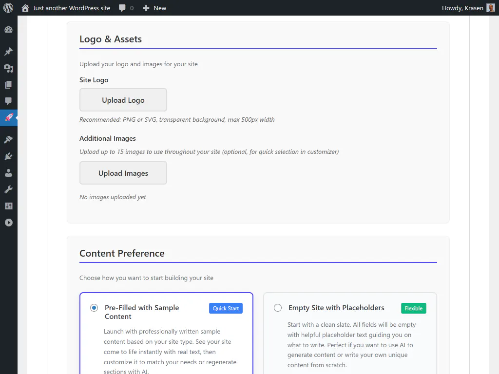The width and height of the screenshot is (499, 374).
Task: Click the 'Additional Images' label
Action: [x=108, y=138]
